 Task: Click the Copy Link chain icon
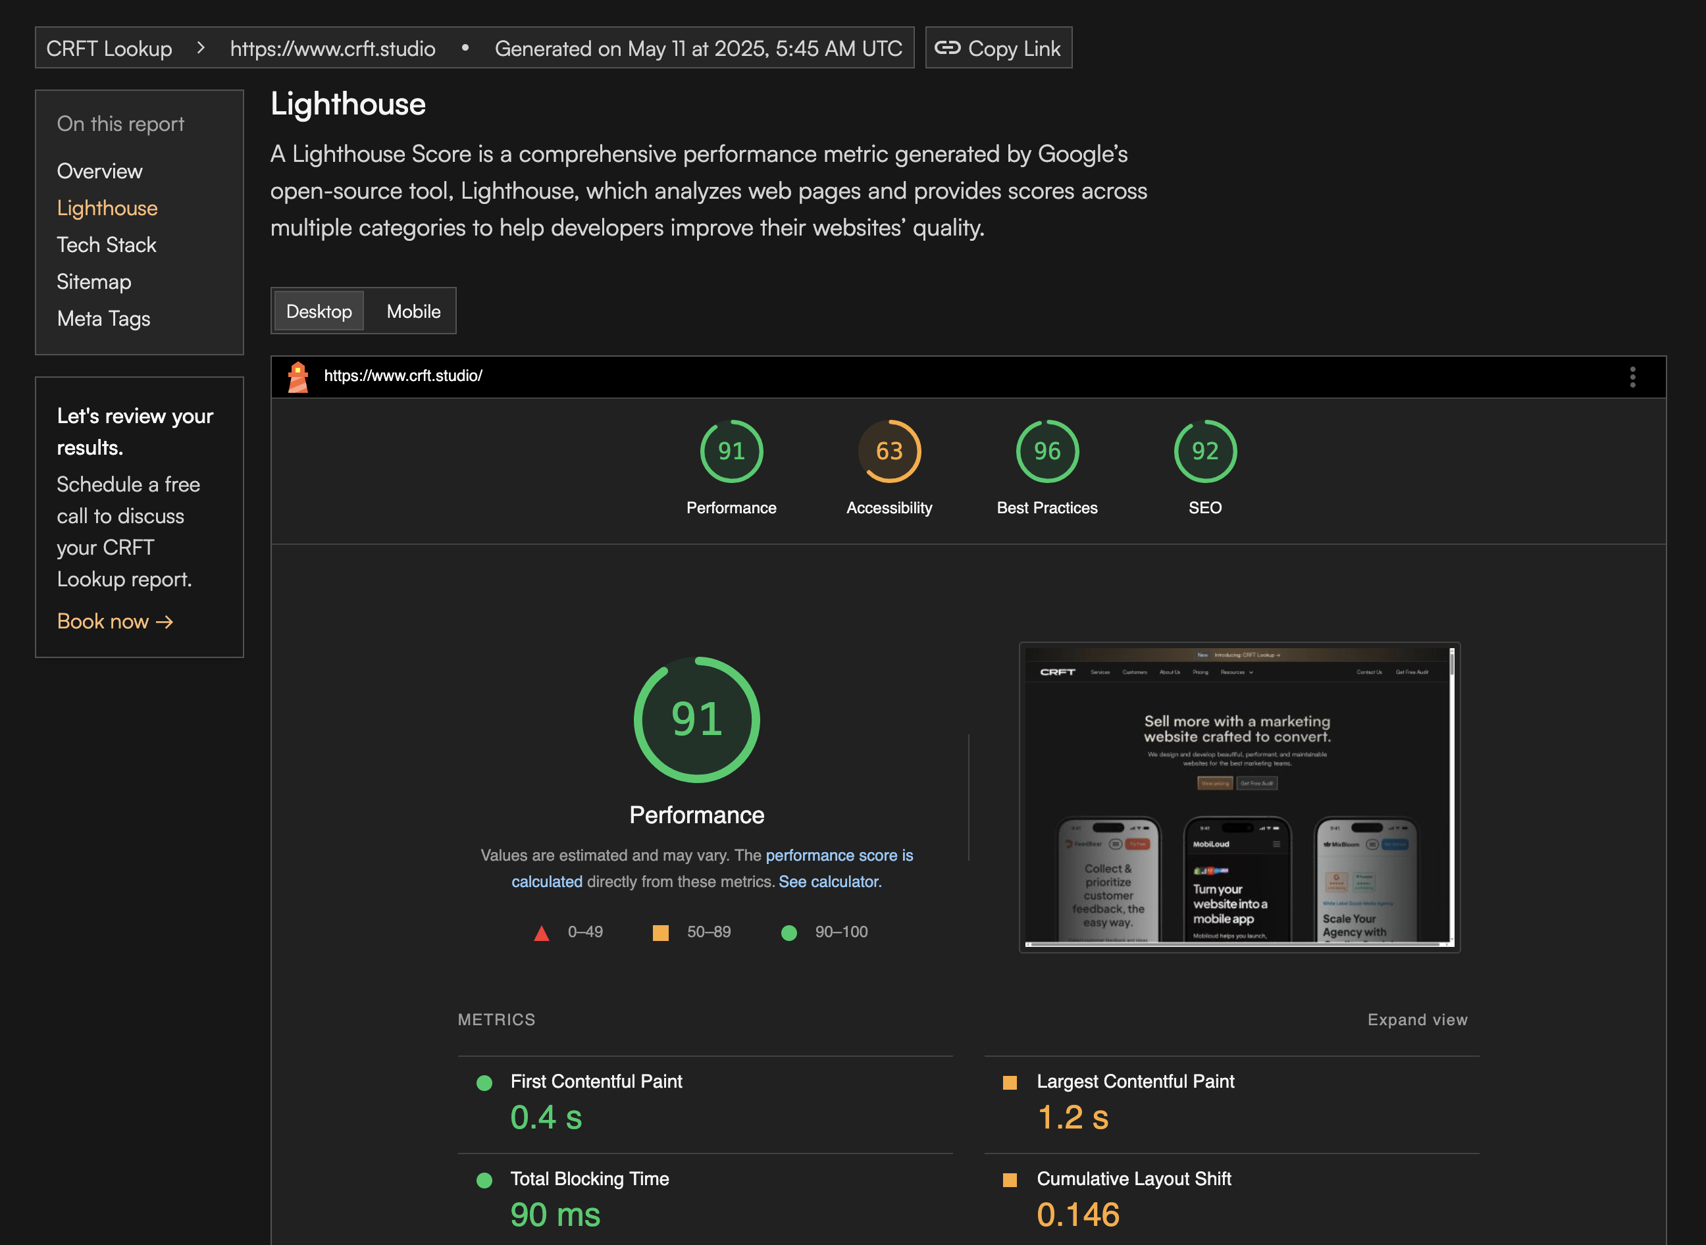(947, 48)
